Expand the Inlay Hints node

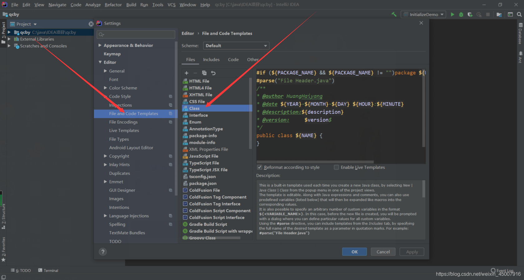(105, 165)
